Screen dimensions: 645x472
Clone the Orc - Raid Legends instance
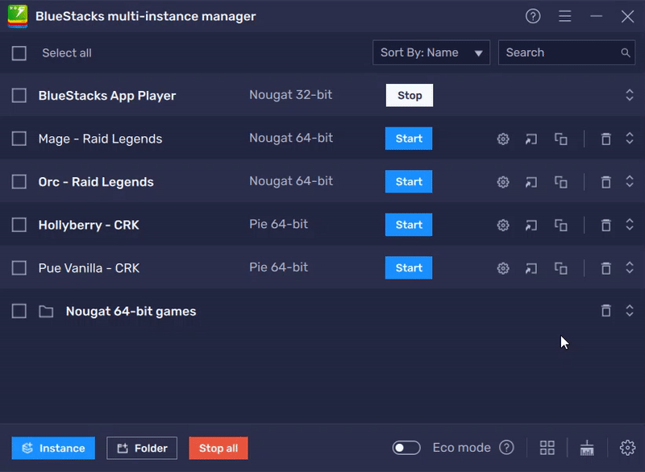coord(560,182)
